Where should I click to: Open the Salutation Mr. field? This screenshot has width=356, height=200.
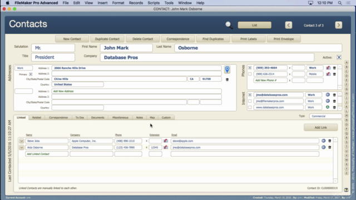[53, 48]
